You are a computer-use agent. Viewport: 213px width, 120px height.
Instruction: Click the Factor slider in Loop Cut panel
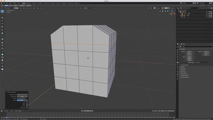coord(22,100)
